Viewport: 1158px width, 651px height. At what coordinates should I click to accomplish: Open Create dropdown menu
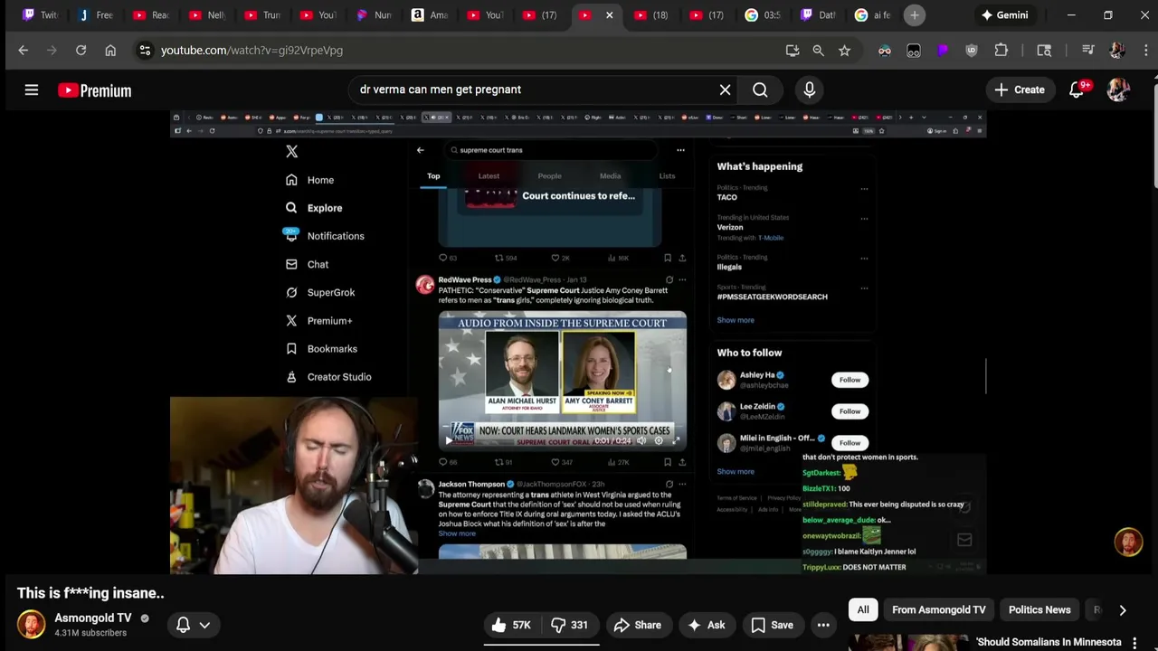(1020, 90)
